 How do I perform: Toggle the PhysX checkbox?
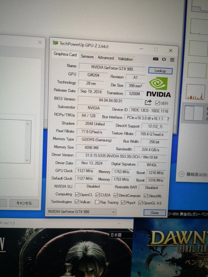123,202
